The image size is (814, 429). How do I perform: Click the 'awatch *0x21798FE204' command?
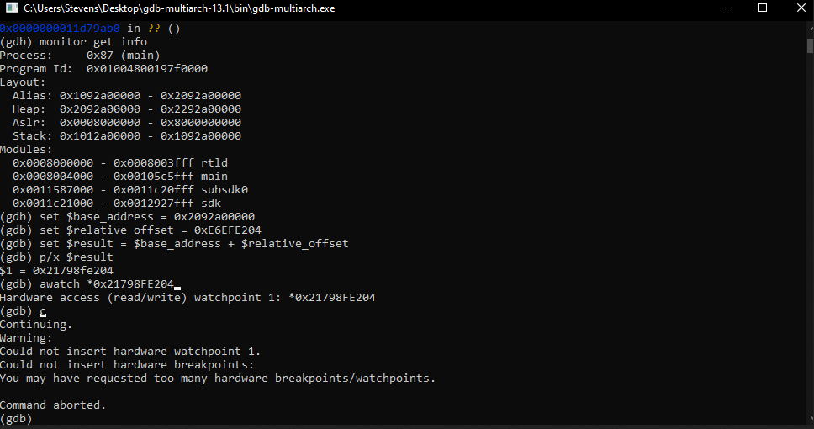coord(107,284)
